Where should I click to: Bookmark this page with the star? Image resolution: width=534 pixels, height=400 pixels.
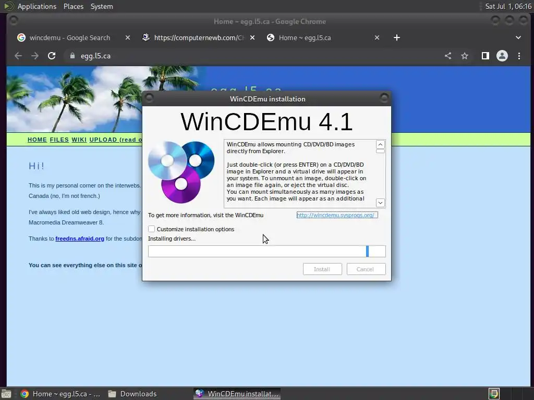(465, 56)
